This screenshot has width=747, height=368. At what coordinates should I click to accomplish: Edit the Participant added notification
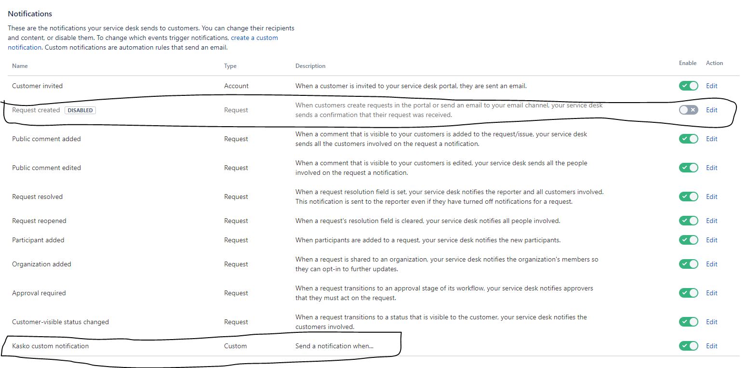click(712, 240)
